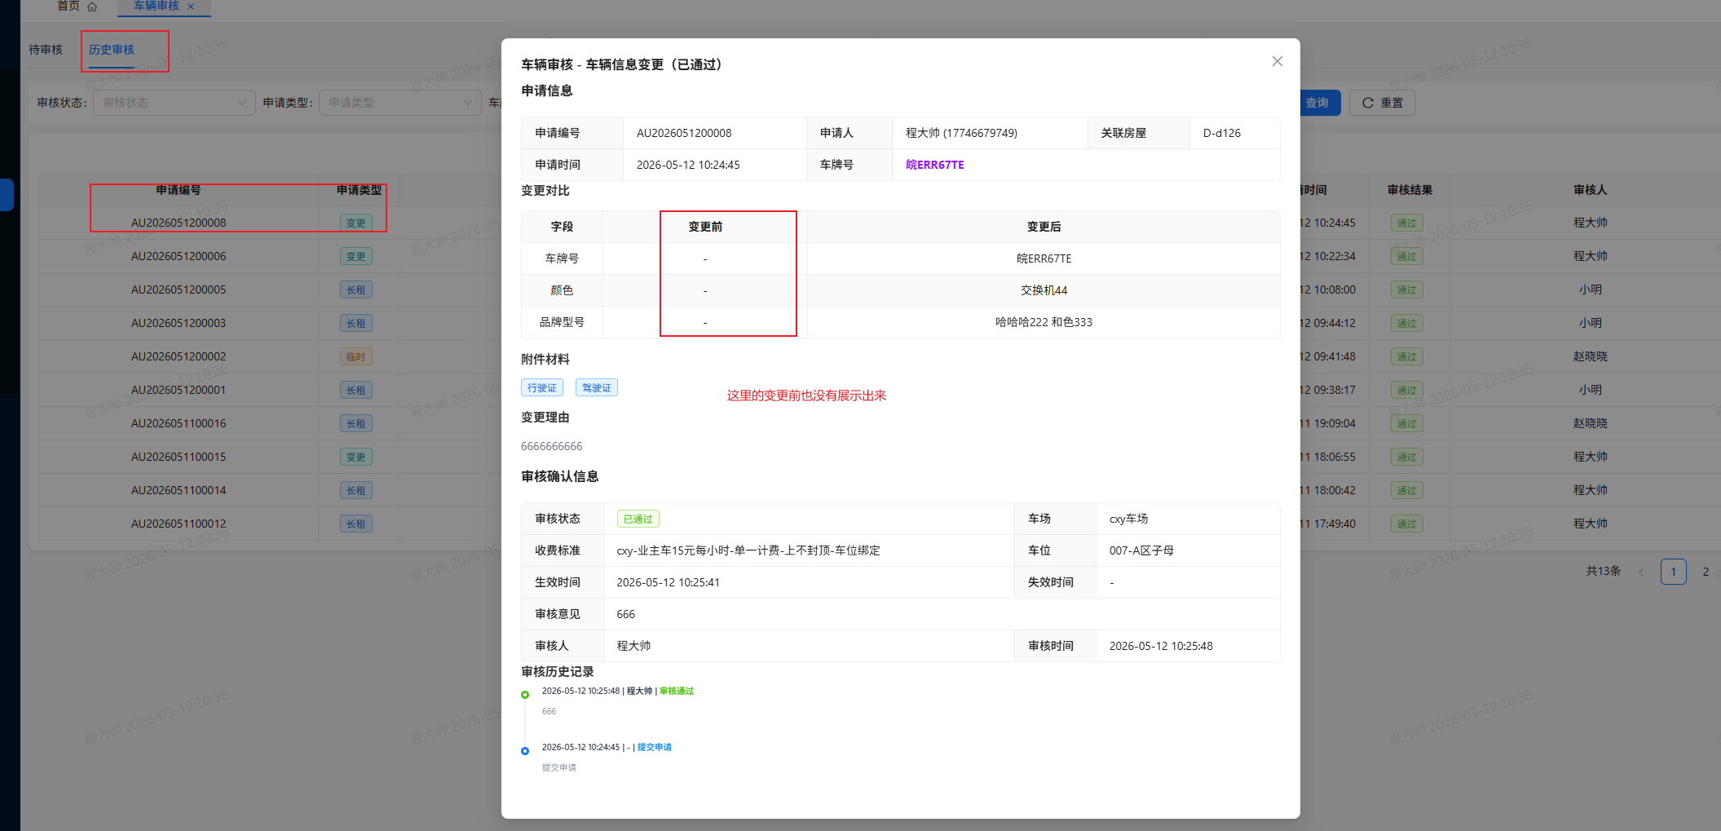Click the 审核人 column header
The width and height of the screenshot is (1721, 831).
click(1591, 190)
